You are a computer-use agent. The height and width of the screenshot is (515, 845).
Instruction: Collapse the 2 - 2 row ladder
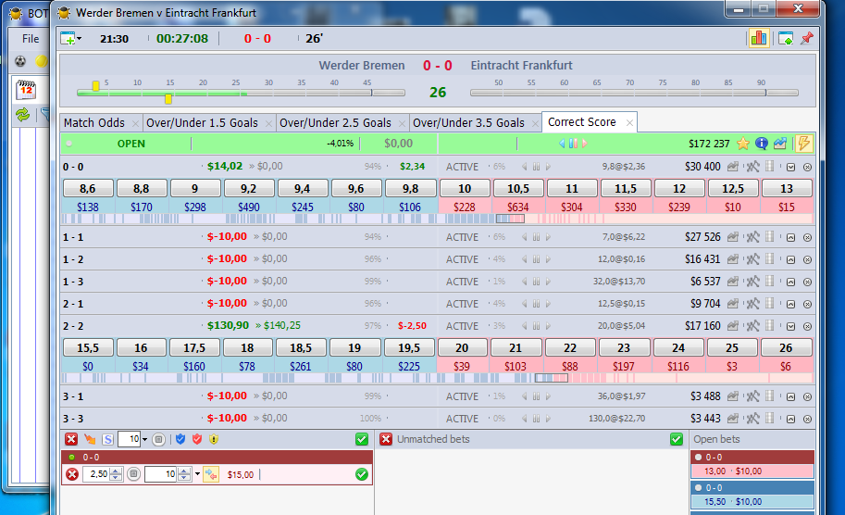[790, 326]
